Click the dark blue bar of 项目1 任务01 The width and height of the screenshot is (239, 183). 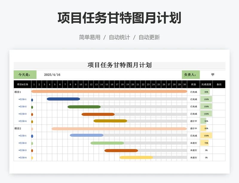63,99
